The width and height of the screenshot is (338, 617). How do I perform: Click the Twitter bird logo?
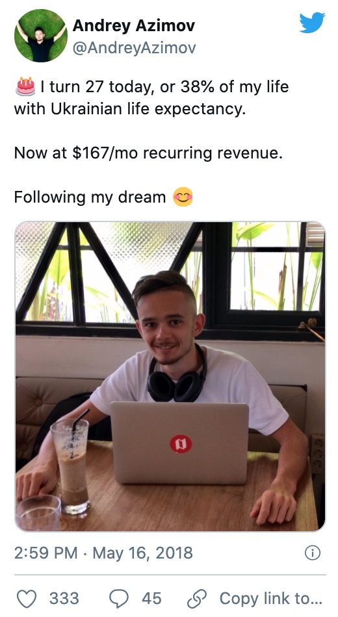(x=312, y=23)
